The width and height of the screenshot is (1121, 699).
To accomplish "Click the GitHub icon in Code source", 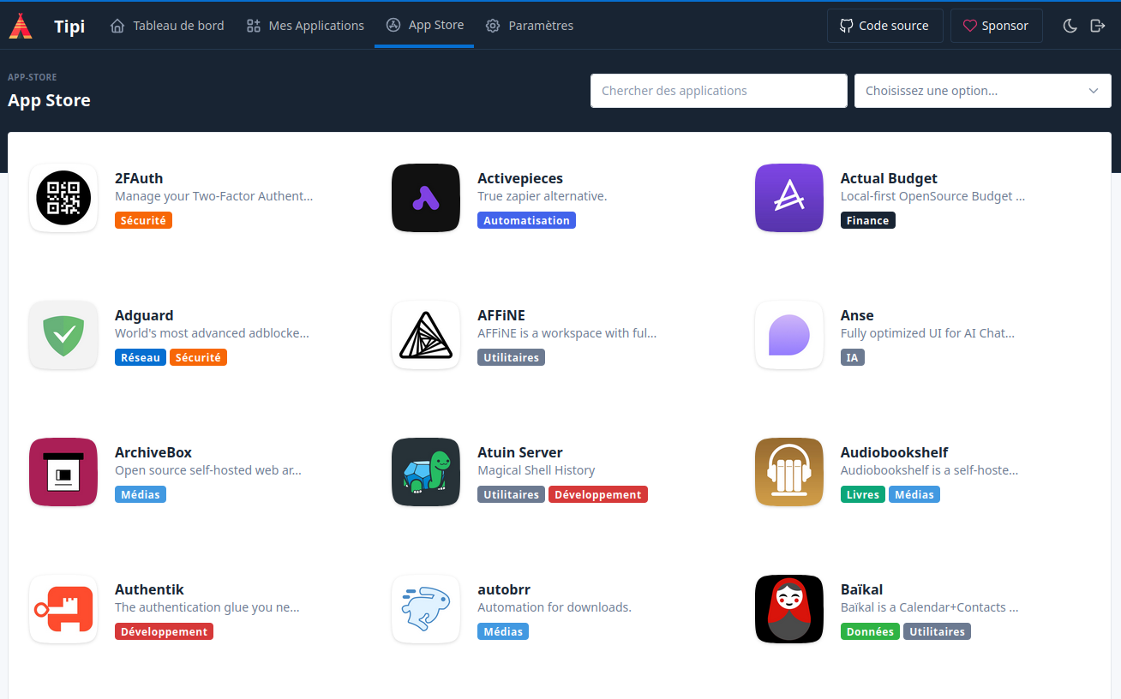I will pos(845,26).
